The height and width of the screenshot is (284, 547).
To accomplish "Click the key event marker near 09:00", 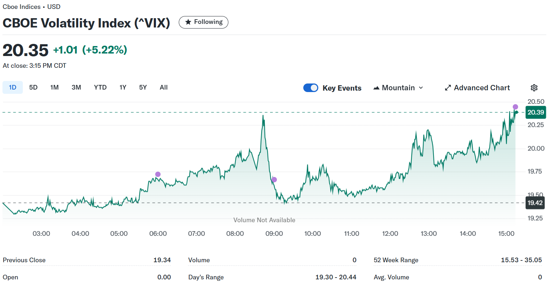I will (274, 180).
